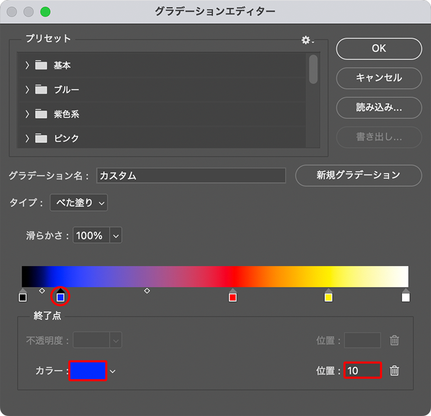Select the blue color stop under gradient
The image size is (431, 416).
coord(60,297)
